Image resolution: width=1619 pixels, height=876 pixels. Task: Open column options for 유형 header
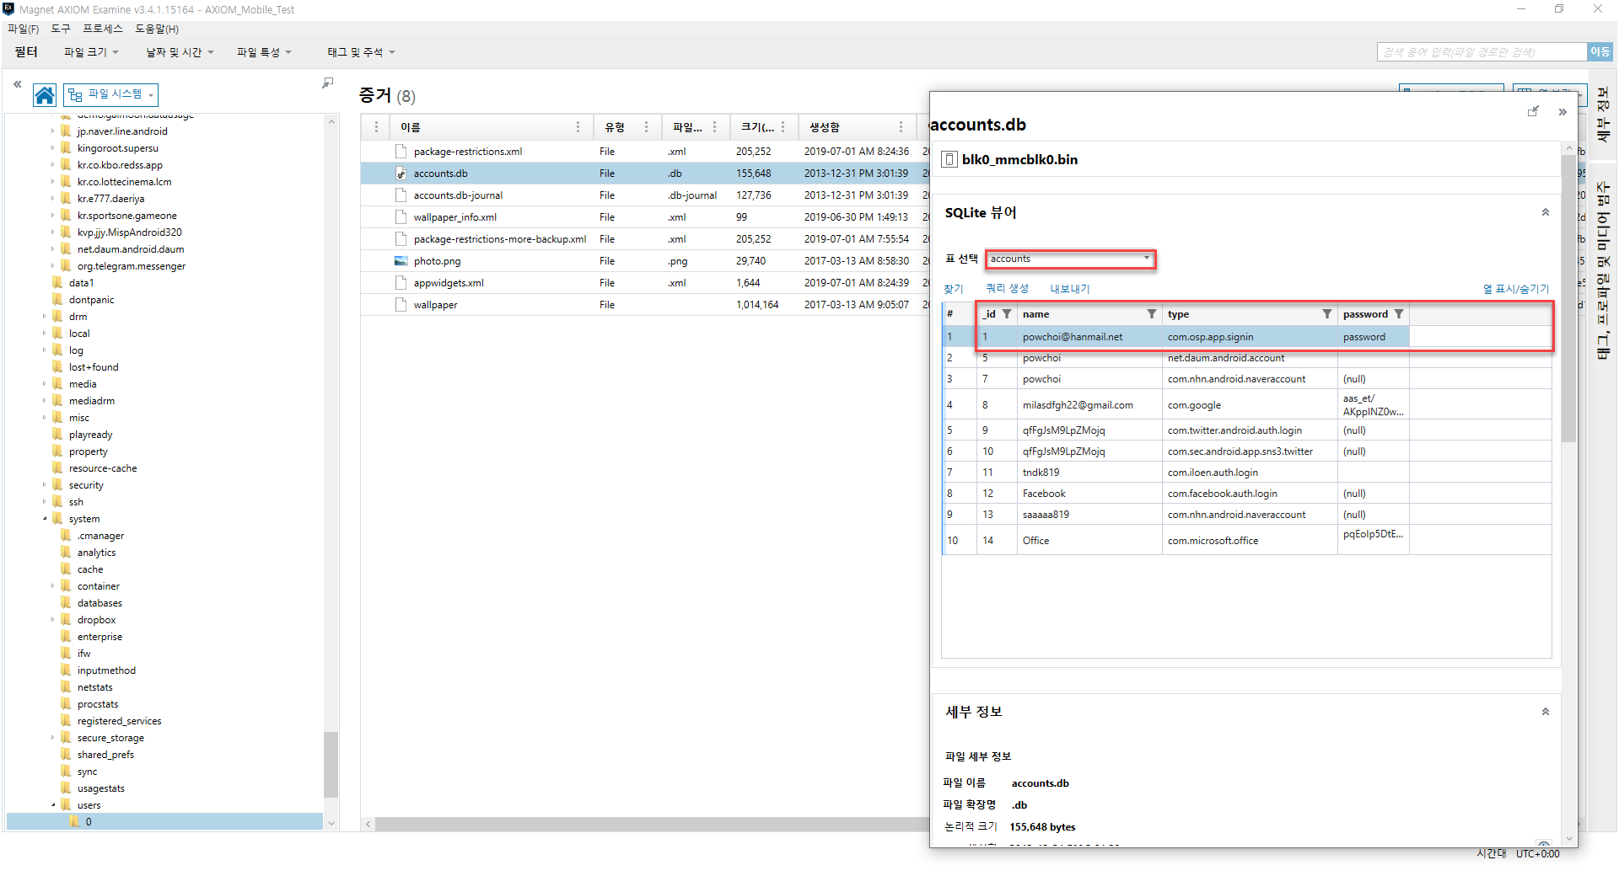pos(646,127)
